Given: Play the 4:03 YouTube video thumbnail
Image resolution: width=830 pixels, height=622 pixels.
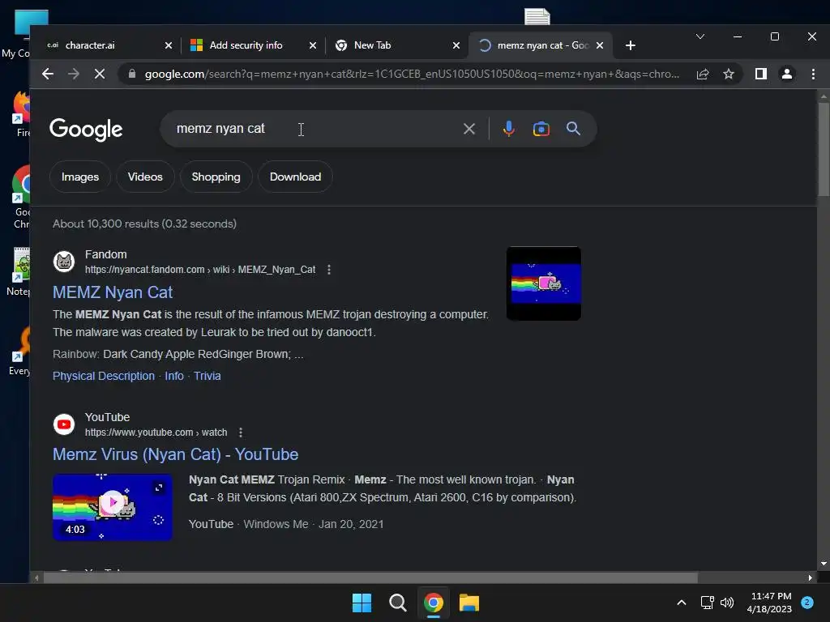Looking at the screenshot, I should (112, 507).
